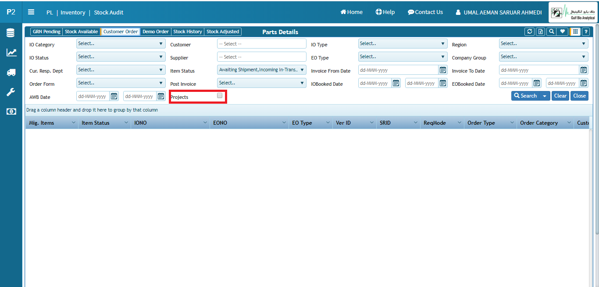Open calendar for second IOBooked Date field
This screenshot has height=287, width=599.
[443, 83]
